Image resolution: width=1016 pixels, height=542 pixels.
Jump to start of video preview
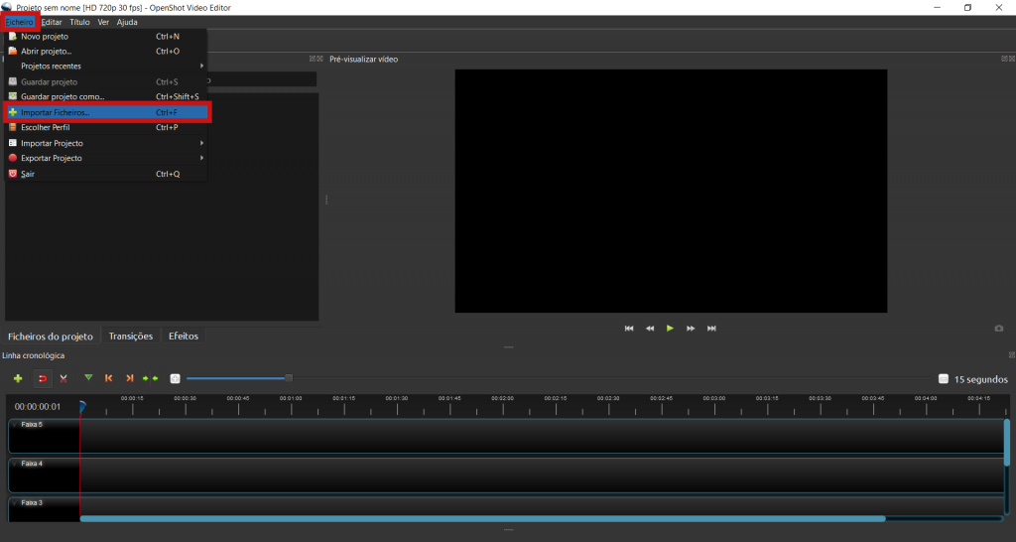tap(629, 329)
